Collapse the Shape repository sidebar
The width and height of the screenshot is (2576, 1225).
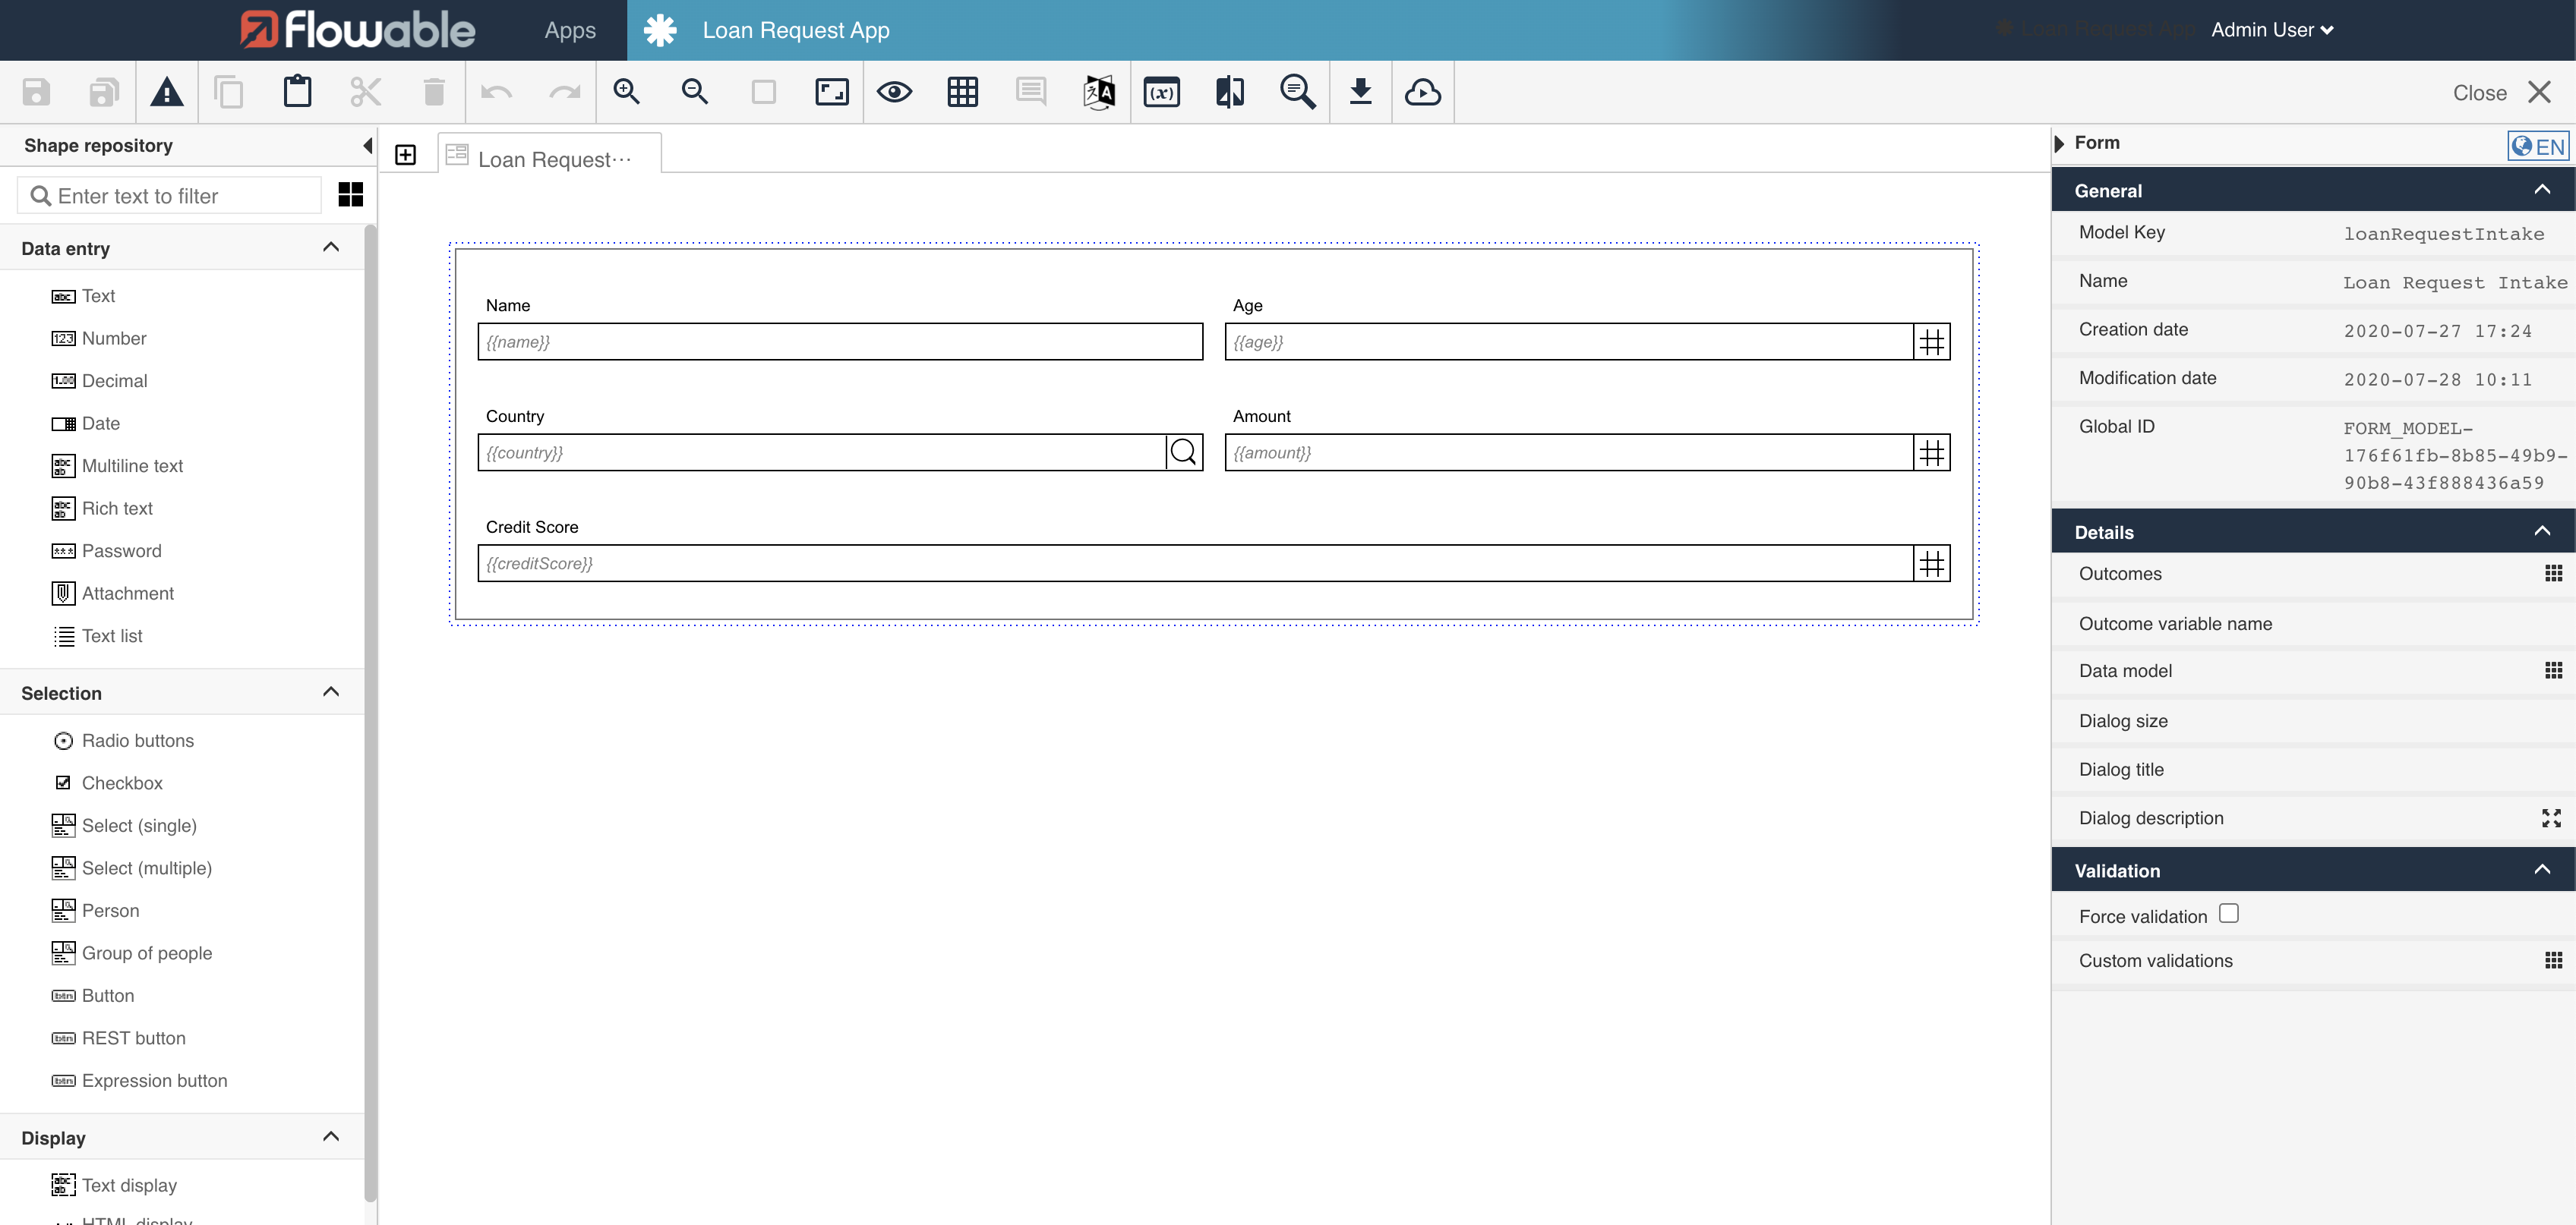366,145
